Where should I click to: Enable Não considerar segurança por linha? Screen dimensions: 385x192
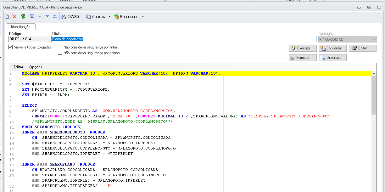[x=60, y=47]
